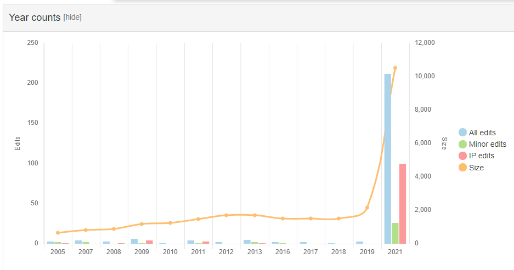The width and height of the screenshot is (514, 270).
Task: Collapse Year counts using the hide link
Action: (x=72, y=18)
